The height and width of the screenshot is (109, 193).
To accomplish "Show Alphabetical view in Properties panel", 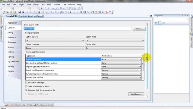I will 160,23.
